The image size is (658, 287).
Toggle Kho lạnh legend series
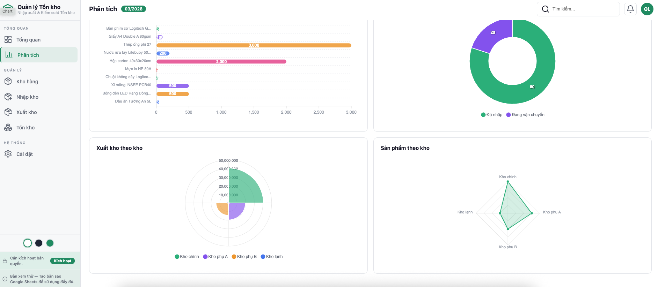pos(272,257)
